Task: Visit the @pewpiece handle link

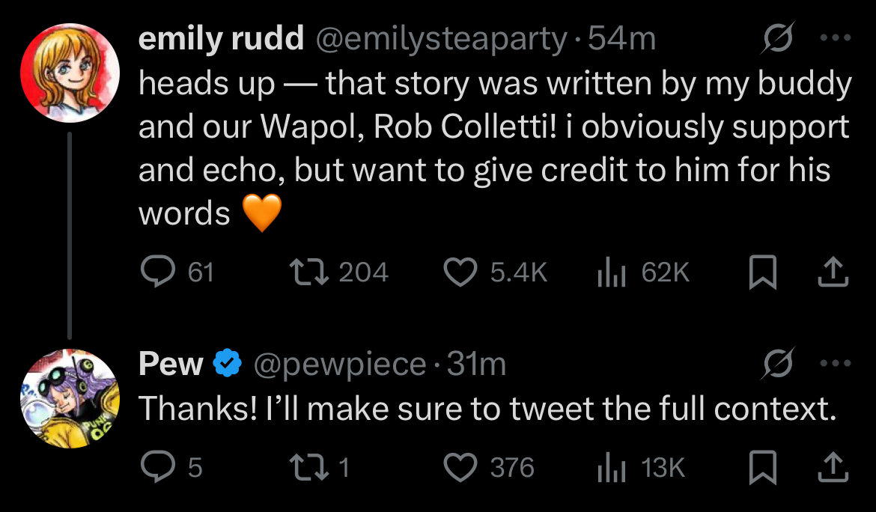Action: point(340,365)
